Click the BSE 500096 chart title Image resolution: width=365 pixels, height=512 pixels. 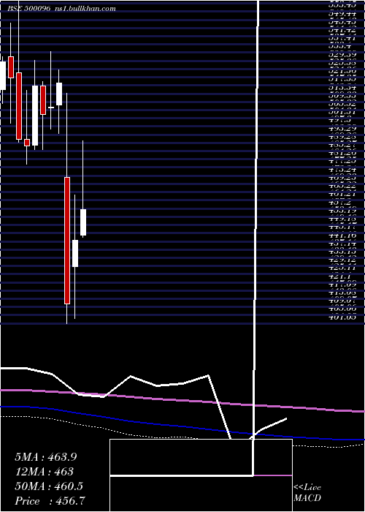pyautogui.click(x=61, y=9)
